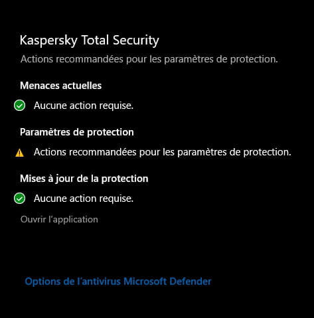This screenshot has height=318, width=314.
Task: Click green checkmark under Mises à jour de la protection
Action: pos(19,199)
